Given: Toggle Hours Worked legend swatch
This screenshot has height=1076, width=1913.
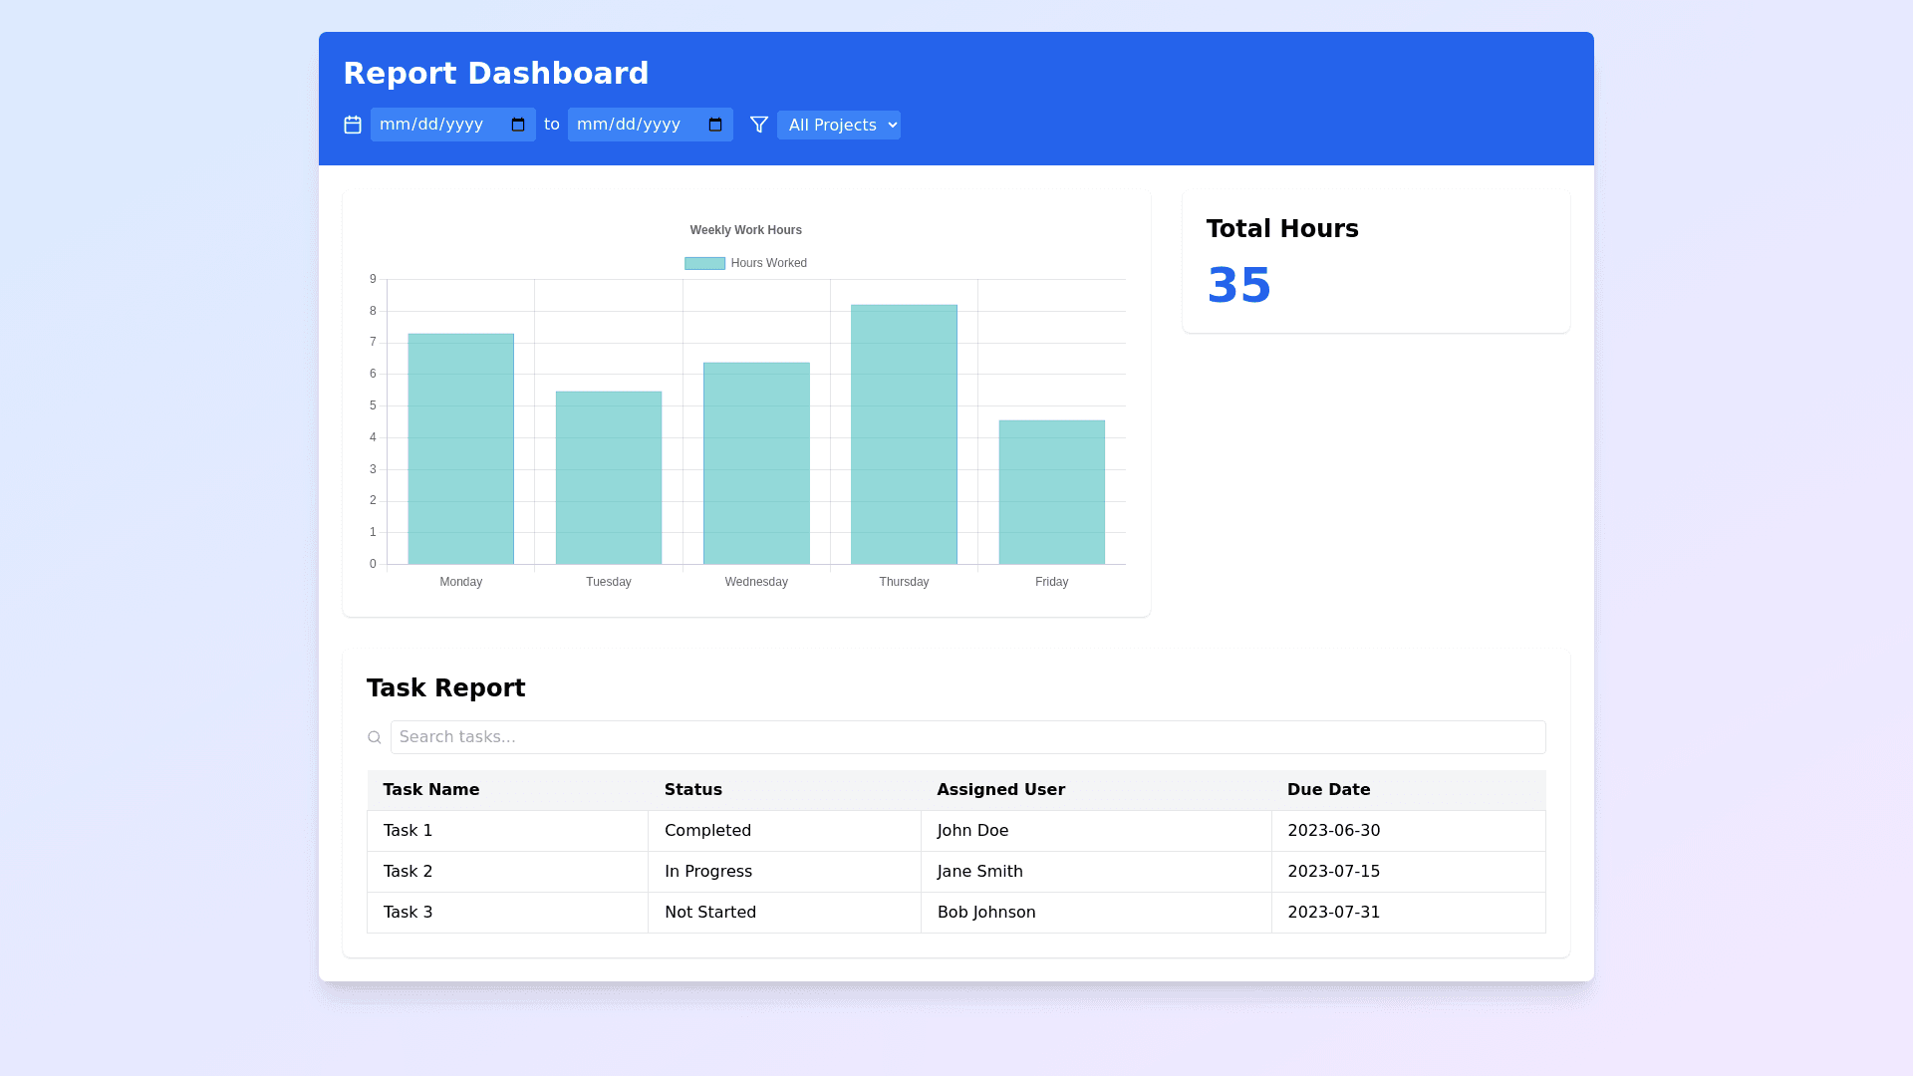Looking at the screenshot, I should [x=704, y=263].
